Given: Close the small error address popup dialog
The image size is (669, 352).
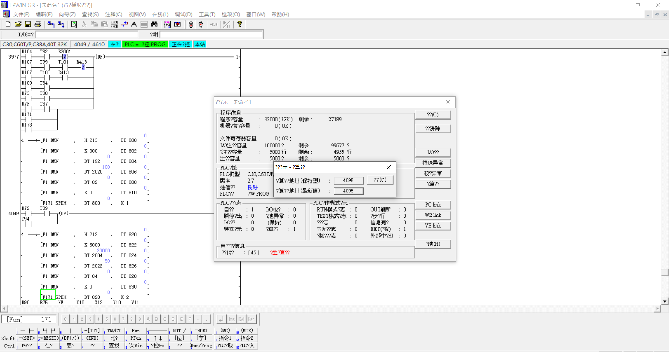Looking at the screenshot, I should click(x=389, y=167).
